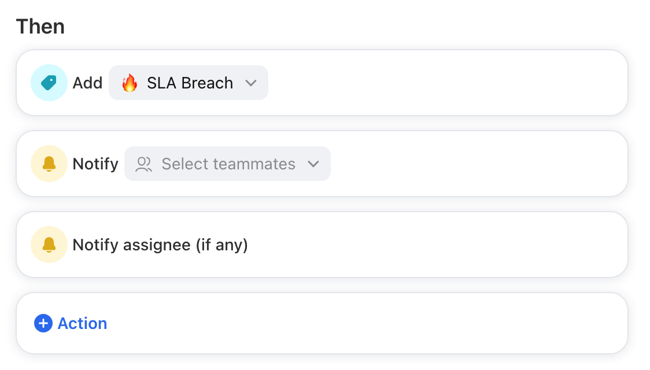Select the Notify assignee (if any) action
This screenshot has height=370, width=650.
(160, 245)
